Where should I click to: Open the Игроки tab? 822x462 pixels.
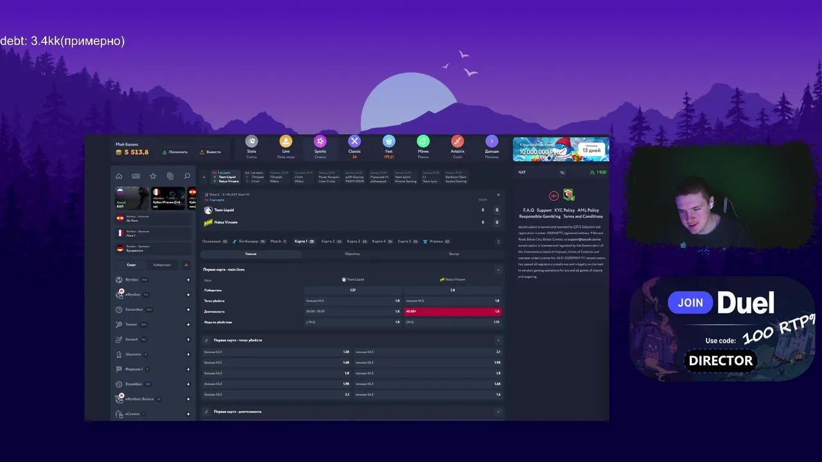click(x=436, y=241)
